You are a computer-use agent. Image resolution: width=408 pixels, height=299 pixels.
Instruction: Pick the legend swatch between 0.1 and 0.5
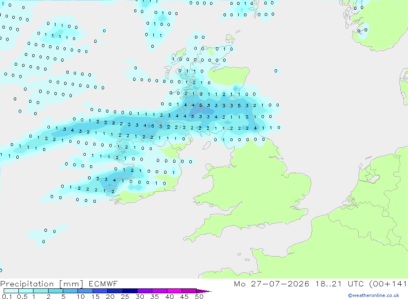point(11,291)
